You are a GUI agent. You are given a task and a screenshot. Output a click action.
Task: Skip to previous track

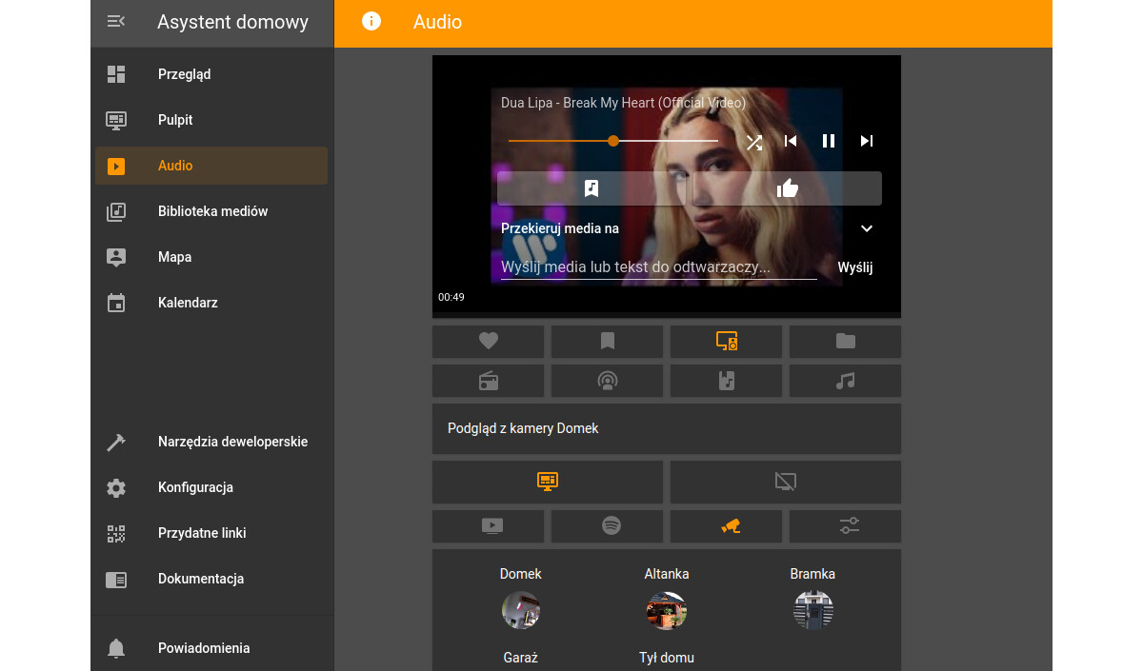(x=791, y=141)
